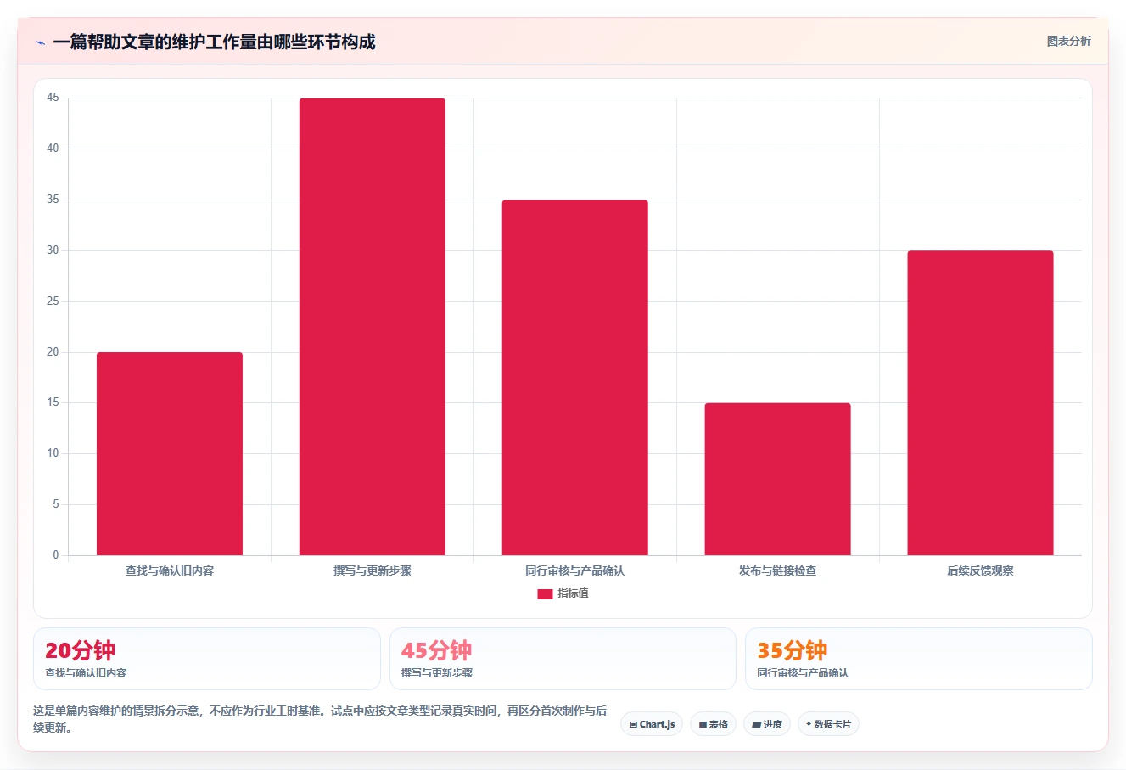Screen dimensions: 1126x770
Task: Click the 数据卡片 tag chip
Action: pyautogui.click(x=828, y=724)
